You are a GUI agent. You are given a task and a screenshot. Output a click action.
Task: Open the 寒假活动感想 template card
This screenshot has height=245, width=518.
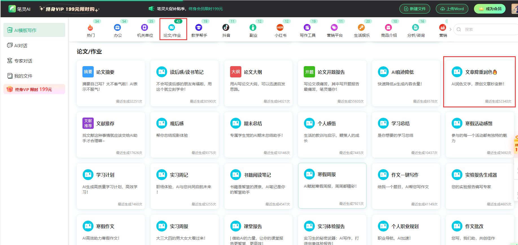click(x=480, y=135)
